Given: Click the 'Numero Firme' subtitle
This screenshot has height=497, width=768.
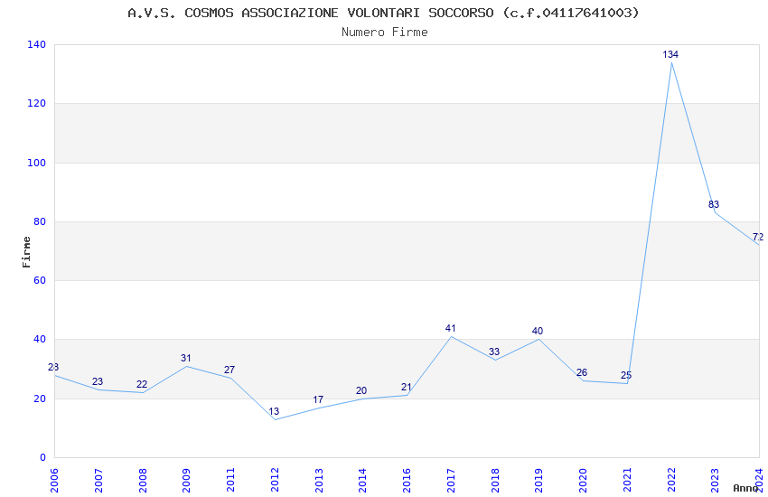Looking at the screenshot, I should pos(385,33).
